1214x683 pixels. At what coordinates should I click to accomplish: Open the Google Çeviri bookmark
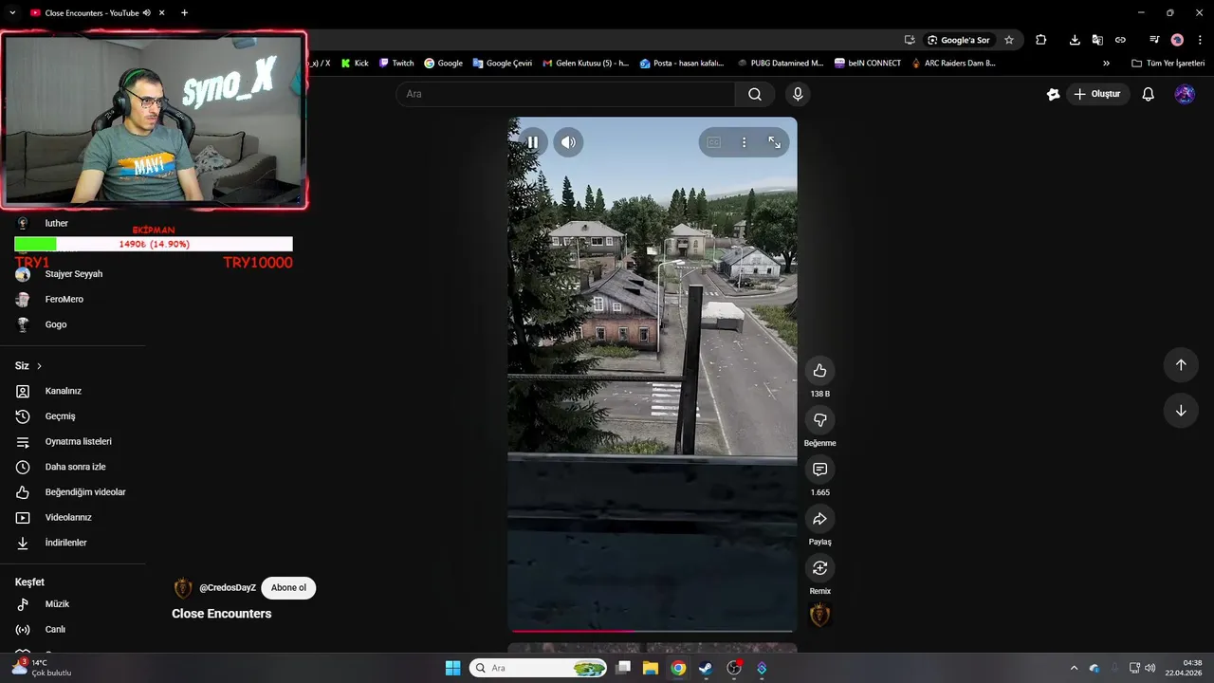tap(502, 64)
